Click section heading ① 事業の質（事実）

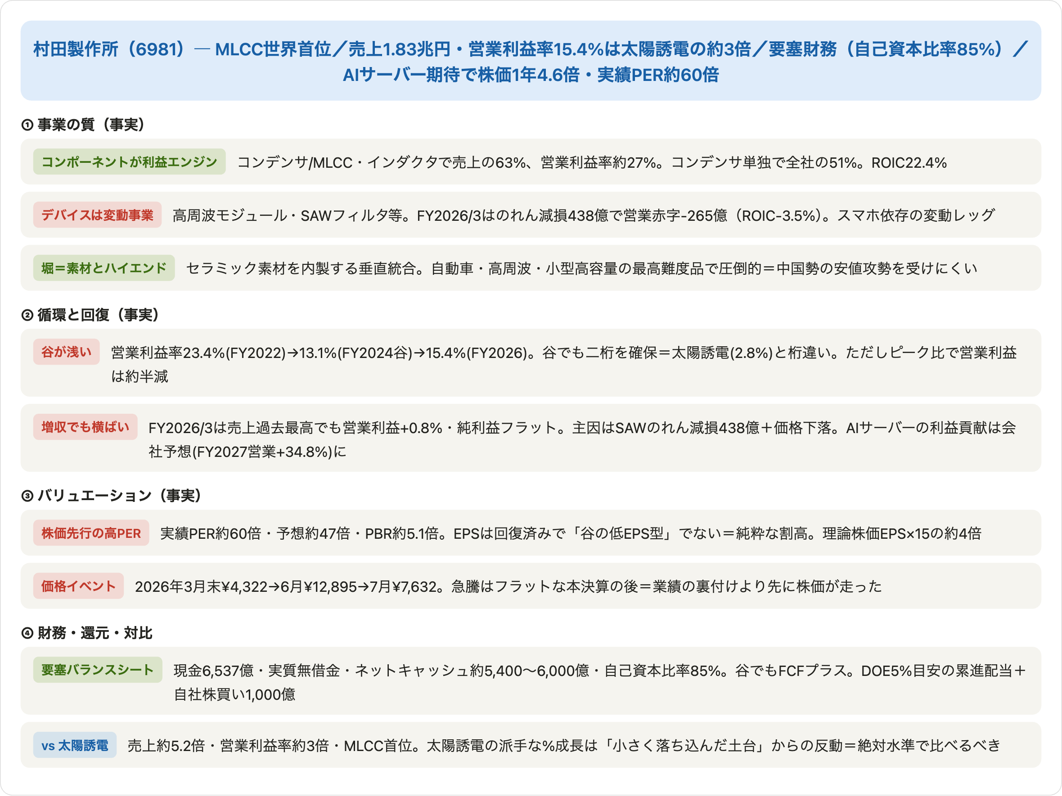(83, 125)
